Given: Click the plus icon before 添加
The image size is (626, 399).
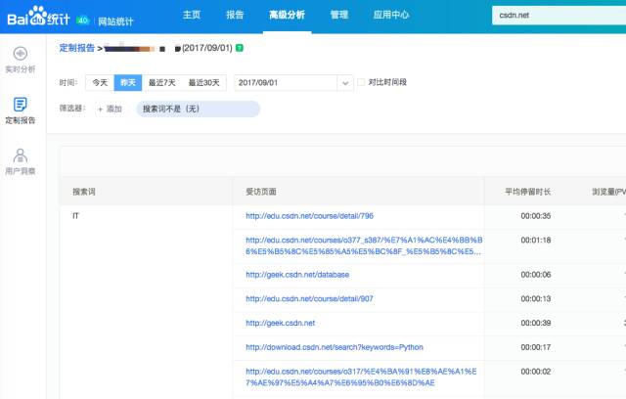Looking at the screenshot, I should tap(100, 109).
